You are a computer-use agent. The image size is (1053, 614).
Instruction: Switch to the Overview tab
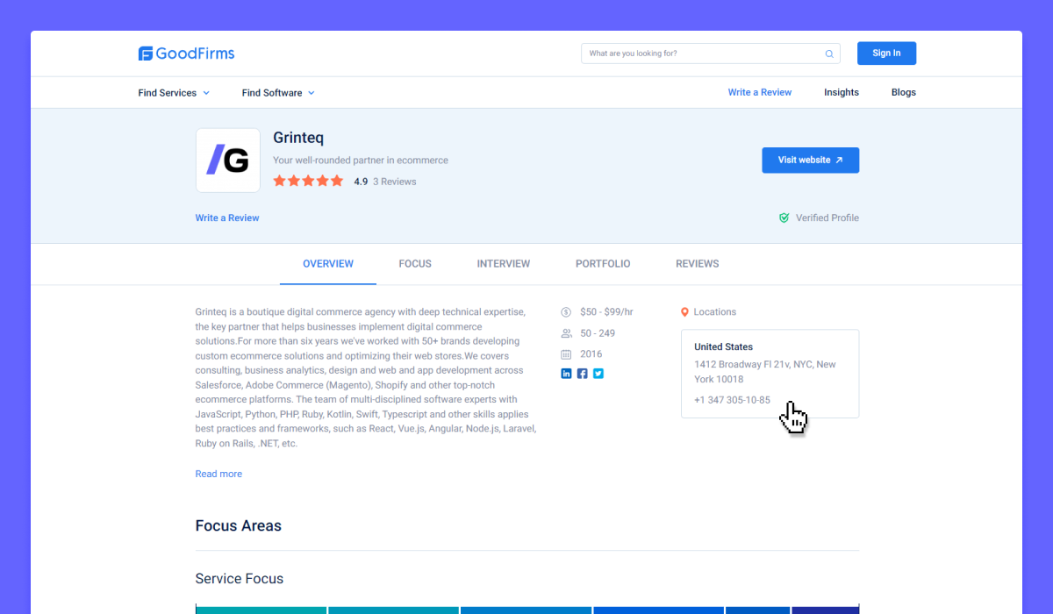point(328,264)
